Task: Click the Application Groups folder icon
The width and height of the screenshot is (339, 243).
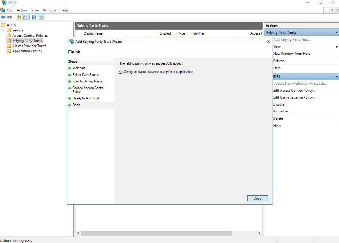Action: [x=9, y=51]
